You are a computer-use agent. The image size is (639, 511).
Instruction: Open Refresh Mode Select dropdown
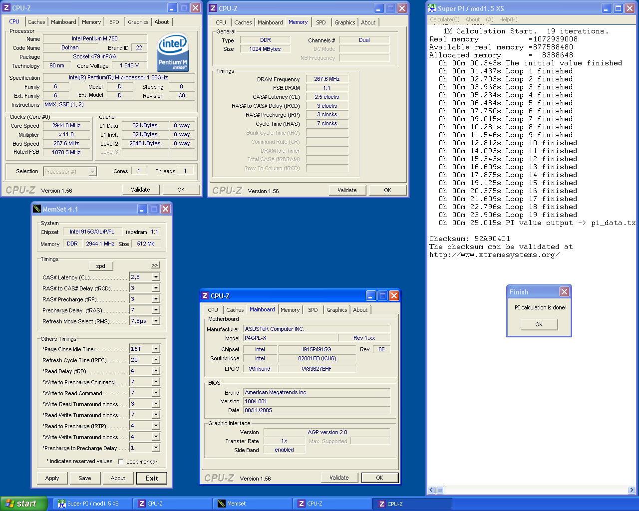[156, 321]
